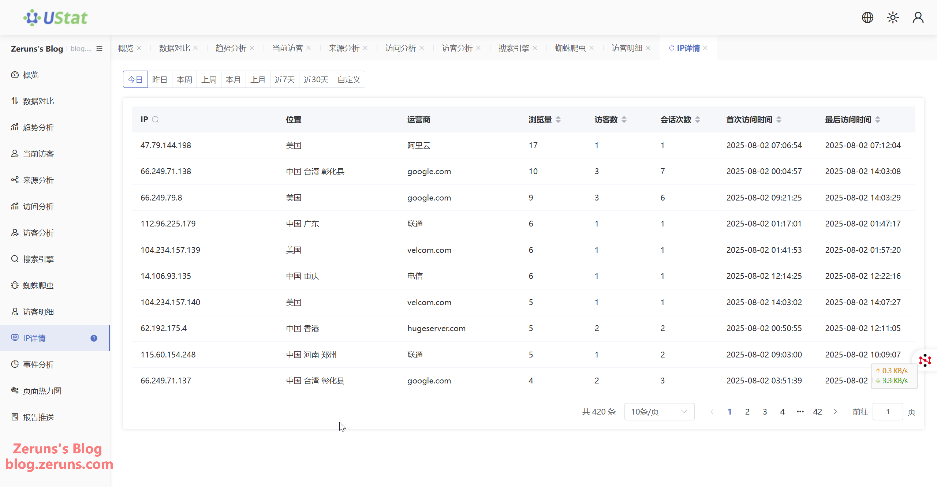Open 趋势分析 in the sidebar

55,128
